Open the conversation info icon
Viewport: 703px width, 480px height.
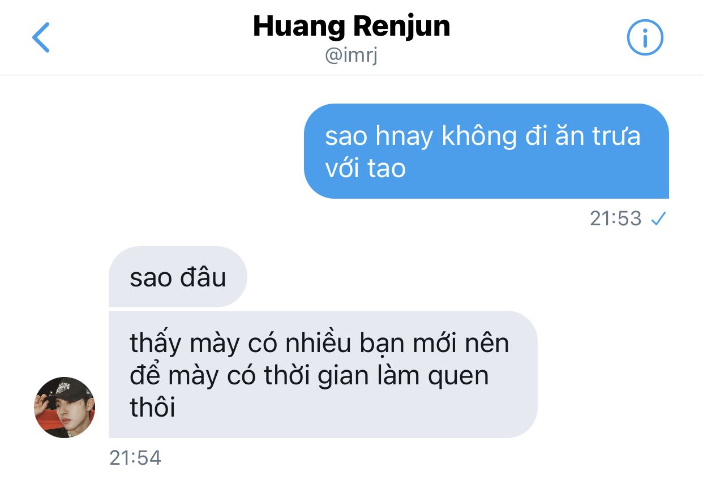tap(645, 37)
